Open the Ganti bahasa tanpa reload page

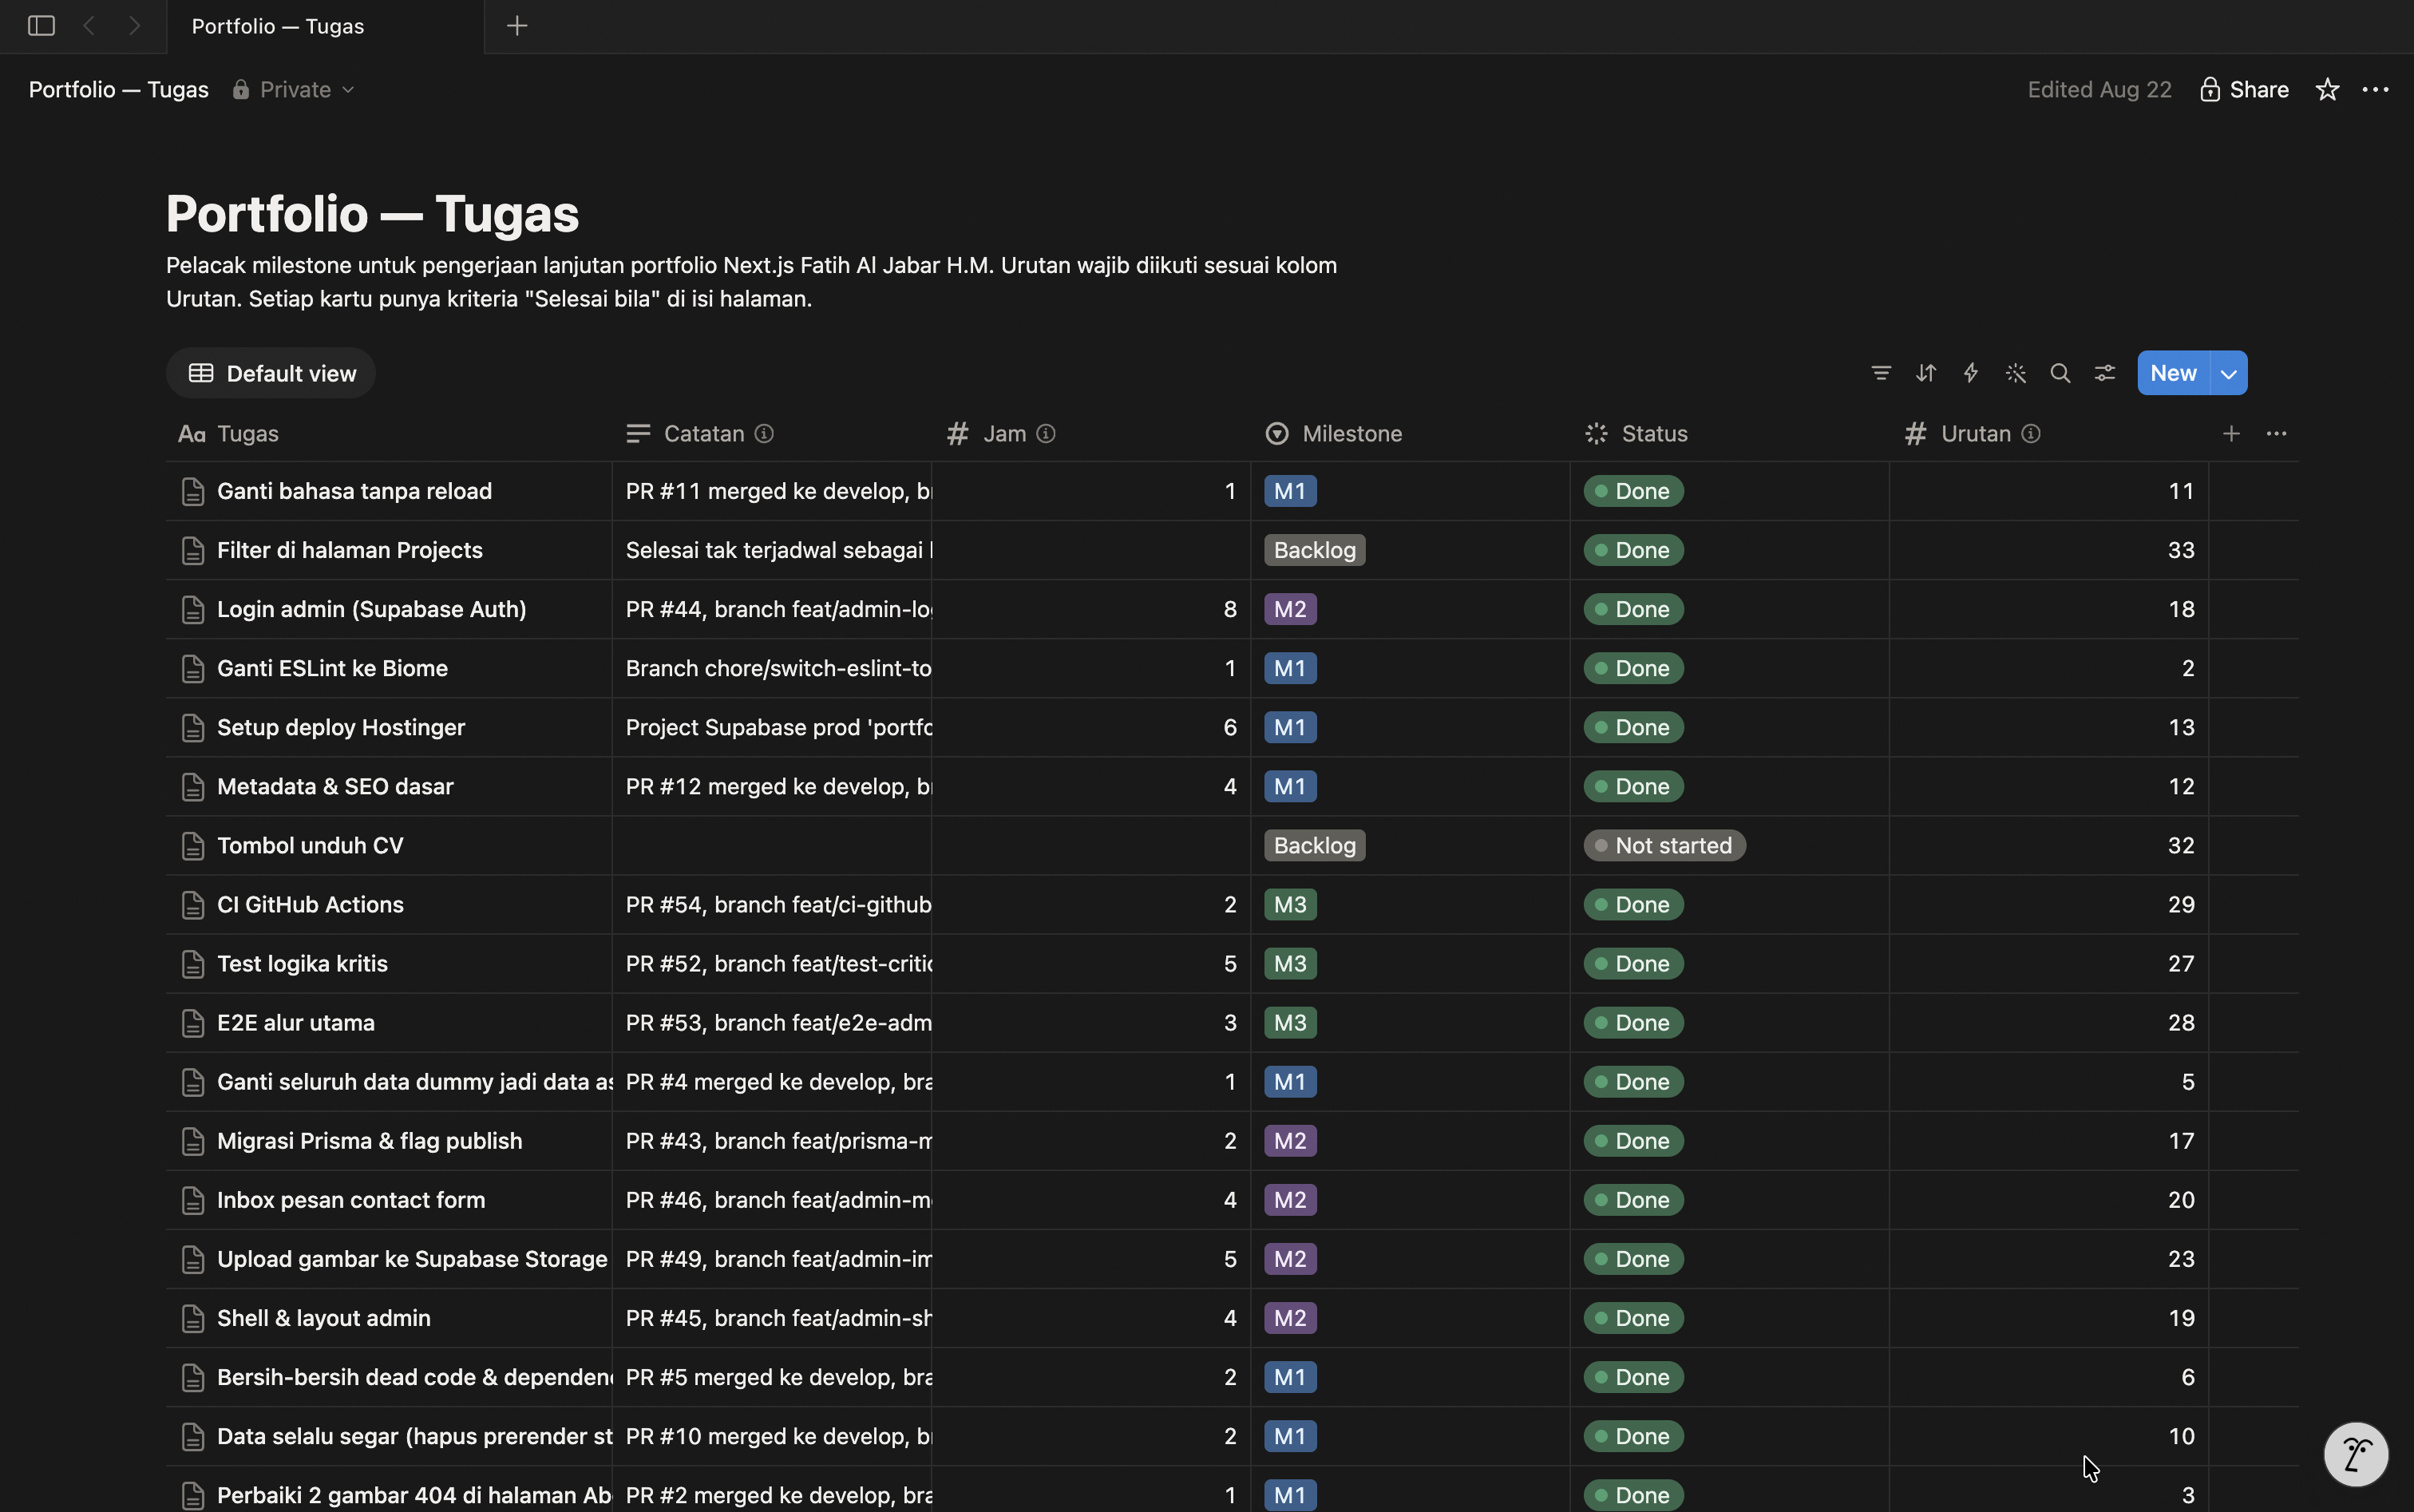[x=354, y=491]
